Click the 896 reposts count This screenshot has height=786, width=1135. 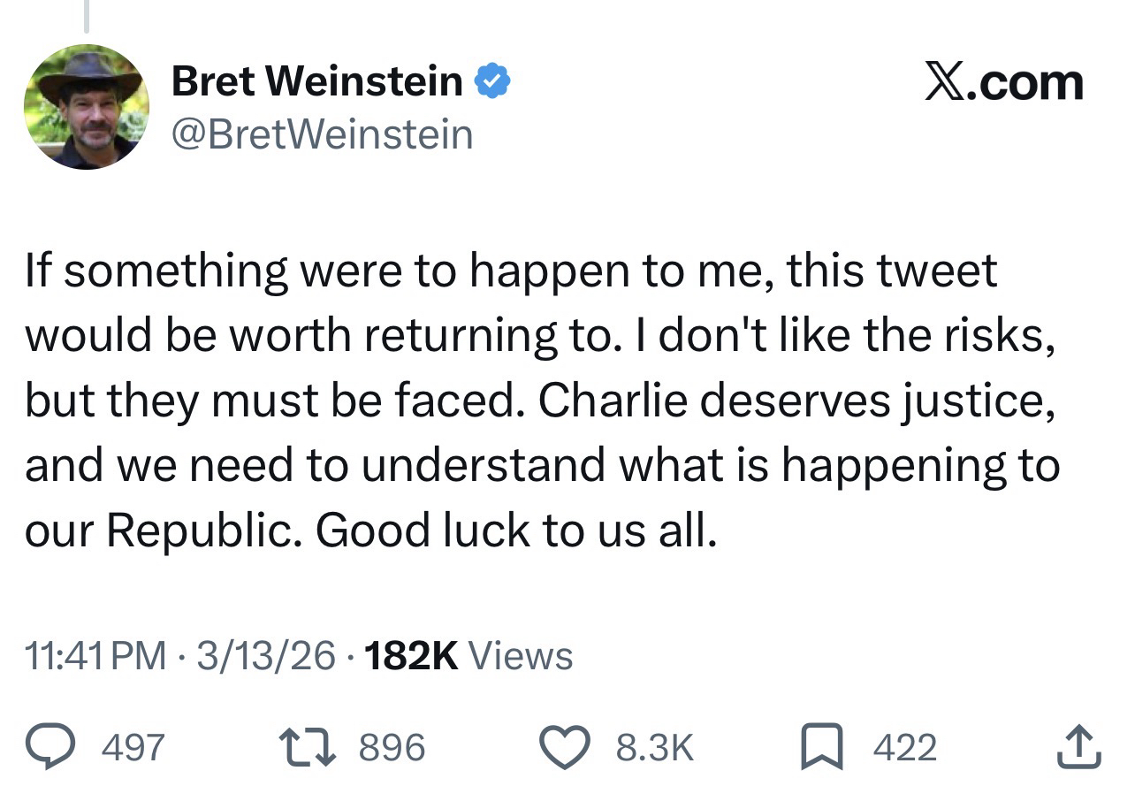click(x=392, y=748)
